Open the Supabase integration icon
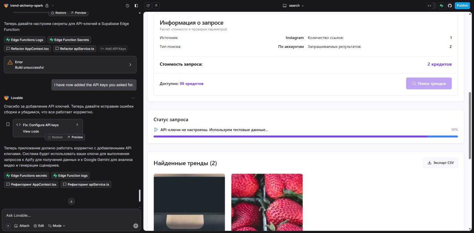This screenshot has height=233, width=474. point(441,6)
